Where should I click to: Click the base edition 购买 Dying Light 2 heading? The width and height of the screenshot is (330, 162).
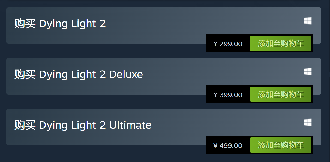pyautogui.click(x=60, y=24)
